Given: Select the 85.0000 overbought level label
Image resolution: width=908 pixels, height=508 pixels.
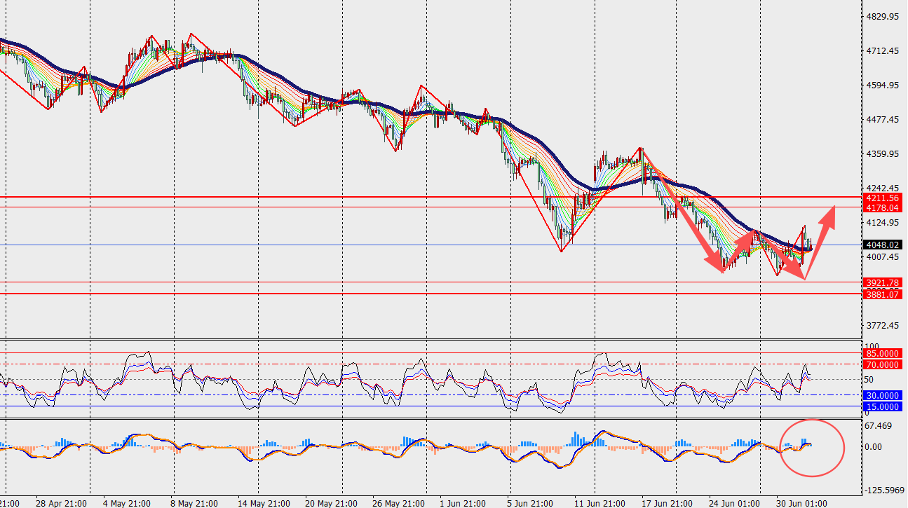Looking at the screenshot, I should click(881, 354).
